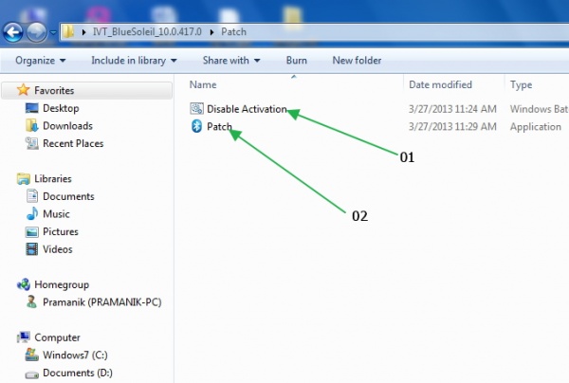
Task: Click the Homegroup icon
Action: tap(24, 284)
